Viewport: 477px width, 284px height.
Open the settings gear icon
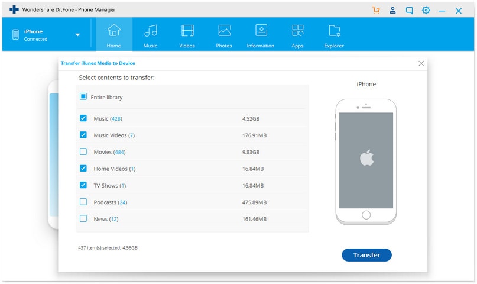(426, 10)
